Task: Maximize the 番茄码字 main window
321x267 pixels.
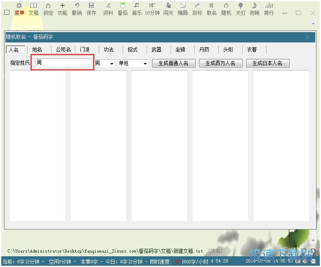Action: coord(298,13)
